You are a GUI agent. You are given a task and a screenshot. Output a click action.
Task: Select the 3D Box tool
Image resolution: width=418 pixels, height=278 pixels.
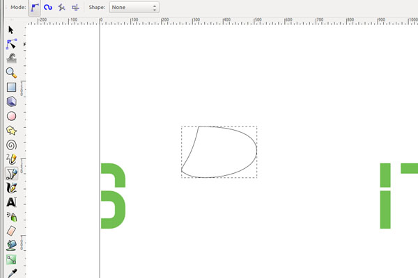(x=11, y=101)
